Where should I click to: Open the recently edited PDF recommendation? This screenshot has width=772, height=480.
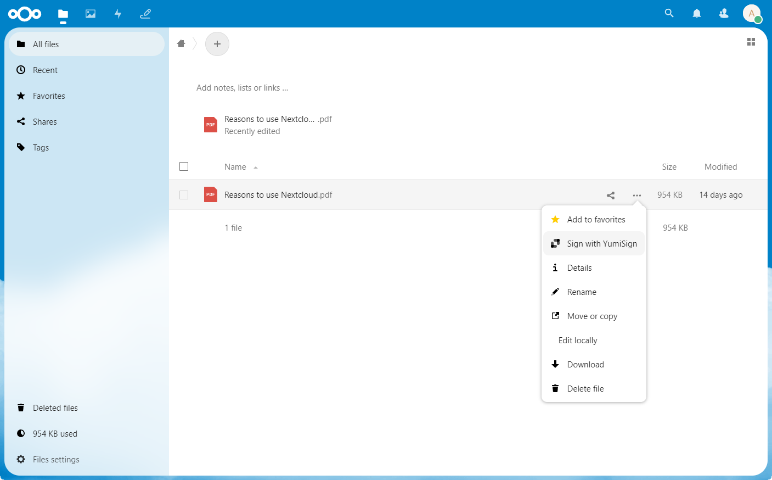click(269, 125)
